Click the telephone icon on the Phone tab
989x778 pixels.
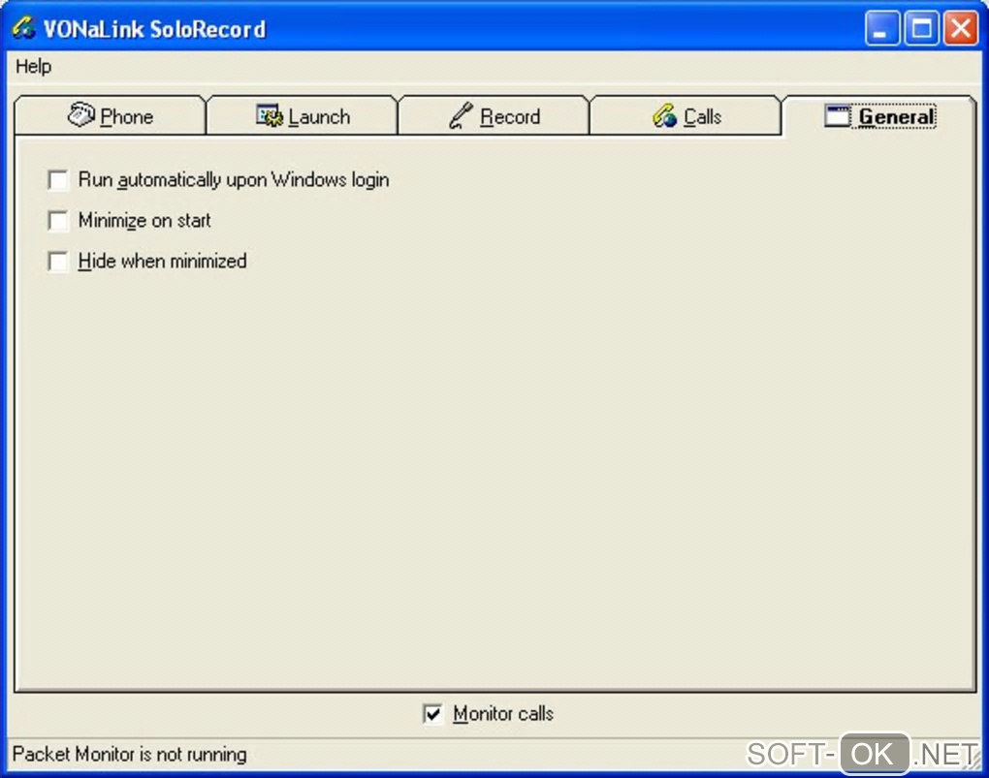coord(80,114)
